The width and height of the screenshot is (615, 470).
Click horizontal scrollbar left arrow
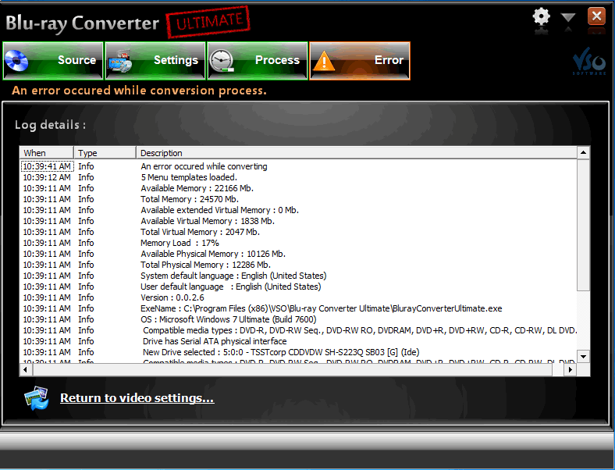[26, 369]
